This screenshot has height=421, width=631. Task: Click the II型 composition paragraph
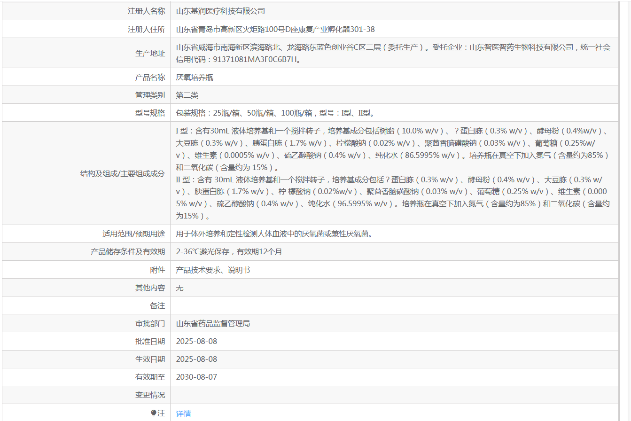(x=393, y=198)
